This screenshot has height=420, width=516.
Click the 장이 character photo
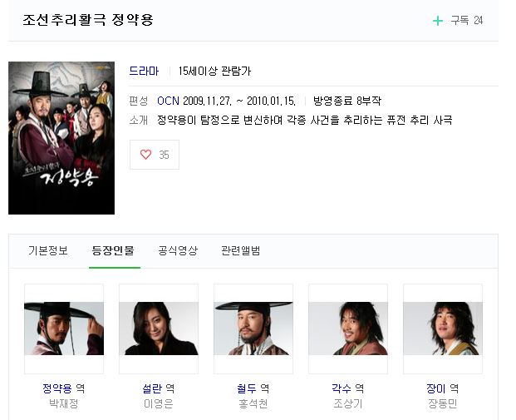(443, 329)
